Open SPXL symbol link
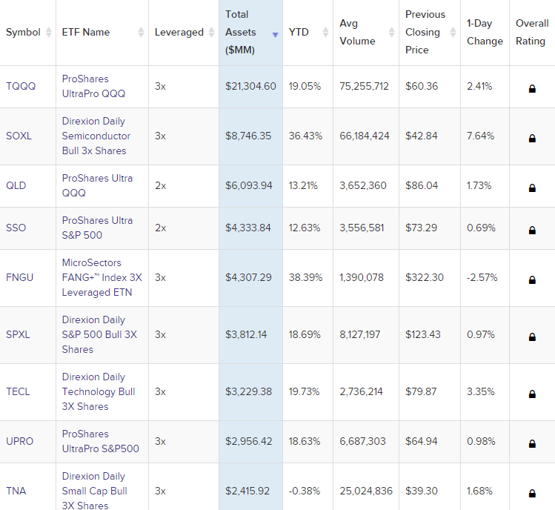 (x=18, y=334)
